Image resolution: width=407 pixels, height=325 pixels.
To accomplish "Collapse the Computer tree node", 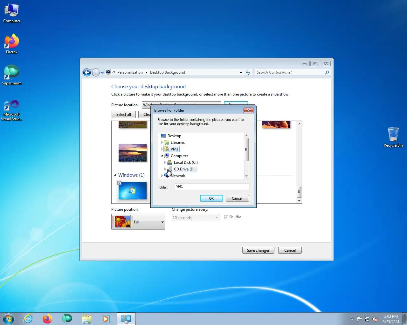I will click(162, 156).
